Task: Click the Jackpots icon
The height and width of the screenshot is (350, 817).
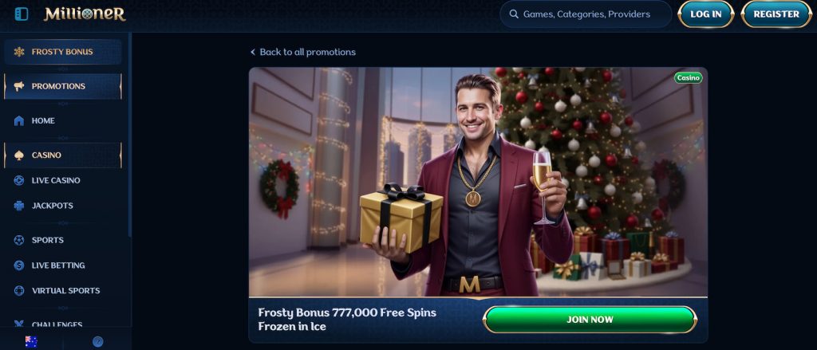Action: coord(19,206)
